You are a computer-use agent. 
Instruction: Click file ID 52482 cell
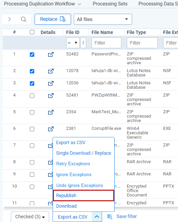point(72,54)
